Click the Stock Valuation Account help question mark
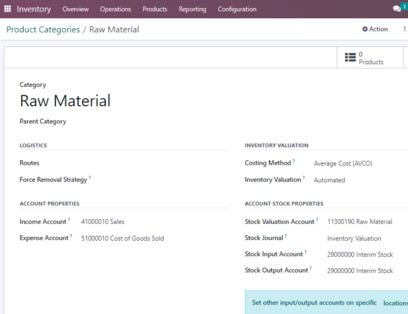Viewport: 408px width, 314px height. 317,220
